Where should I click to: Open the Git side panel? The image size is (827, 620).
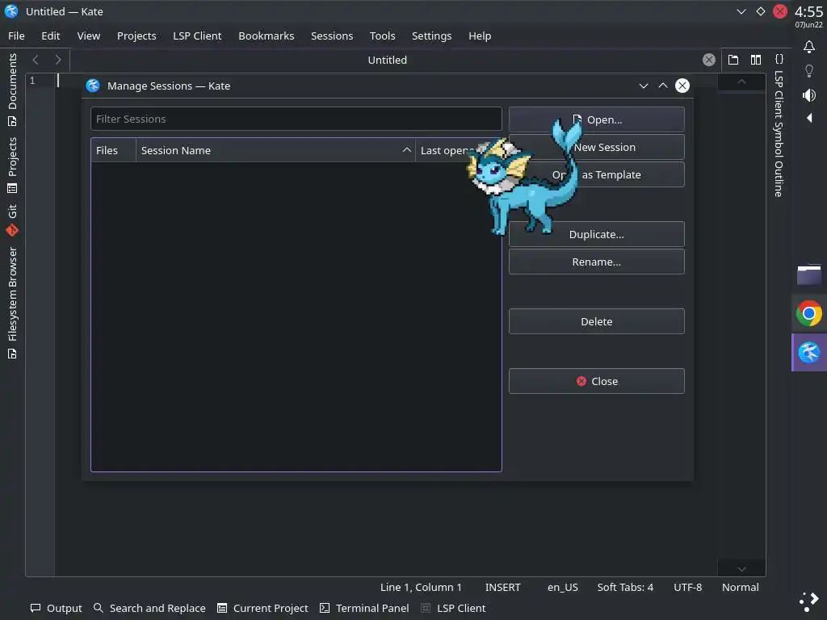click(12, 220)
